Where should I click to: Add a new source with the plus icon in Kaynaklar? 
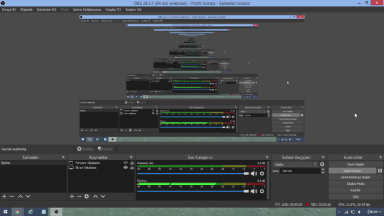pos(72,196)
